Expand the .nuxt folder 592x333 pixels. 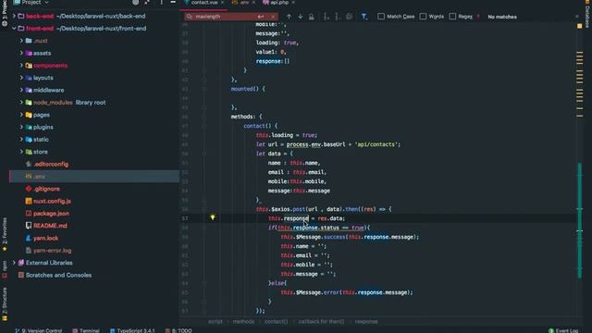pyautogui.click(x=21, y=41)
